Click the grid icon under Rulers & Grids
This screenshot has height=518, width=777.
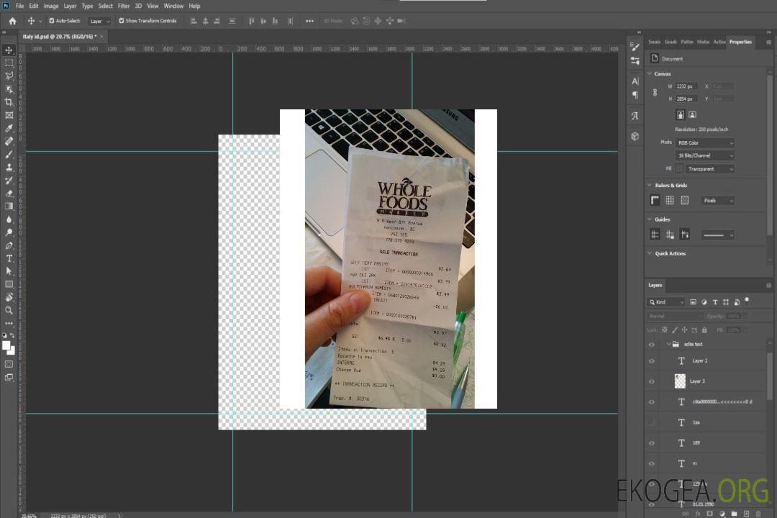pos(670,201)
